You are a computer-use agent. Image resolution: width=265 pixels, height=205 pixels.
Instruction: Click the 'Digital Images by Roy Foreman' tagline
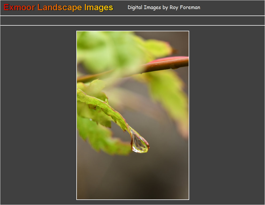[164, 7]
